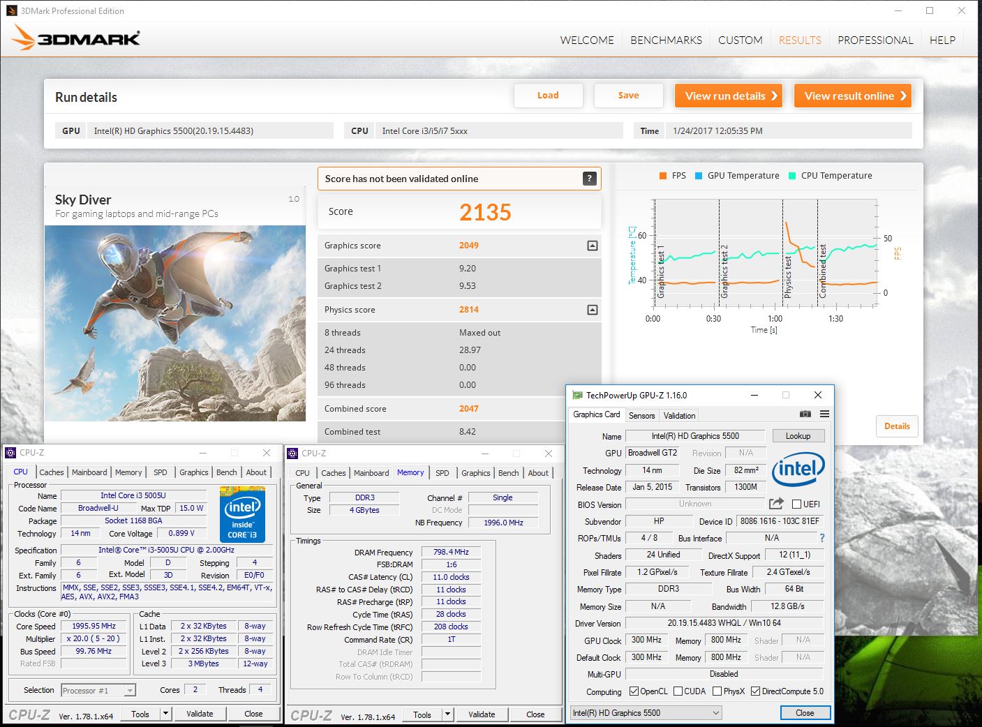
Task: Click the 3DMark logo in header
Action: [x=76, y=38]
